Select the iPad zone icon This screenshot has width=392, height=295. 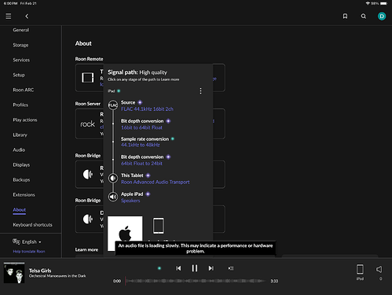pyautogui.click(x=360, y=269)
